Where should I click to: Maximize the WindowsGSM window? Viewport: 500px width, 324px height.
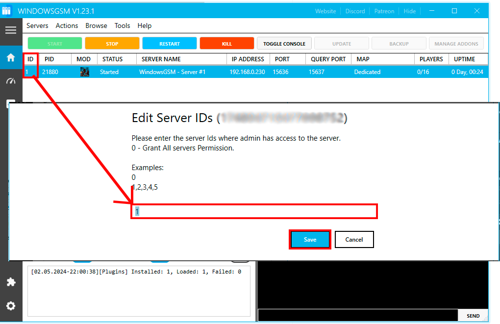click(454, 11)
